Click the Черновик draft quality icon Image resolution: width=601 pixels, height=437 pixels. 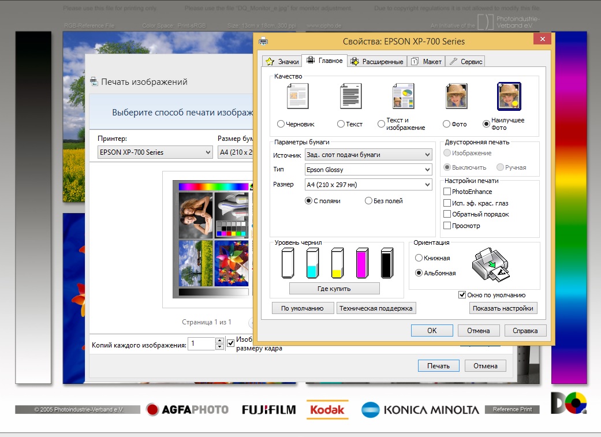297,96
